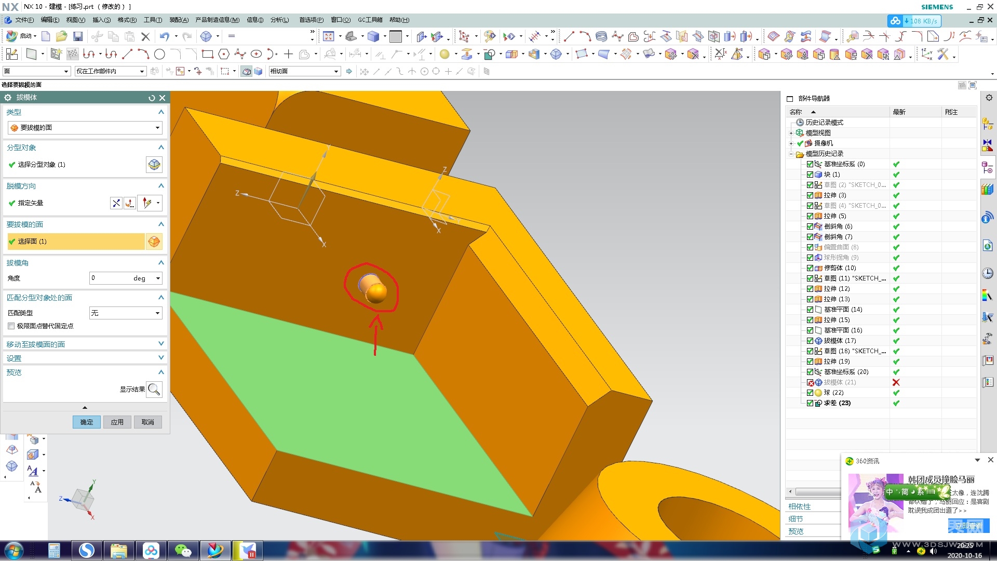The height and width of the screenshot is (561, 997).
Task: Open the 要拔模的面 type dropdown
Action: coord(85,128)
